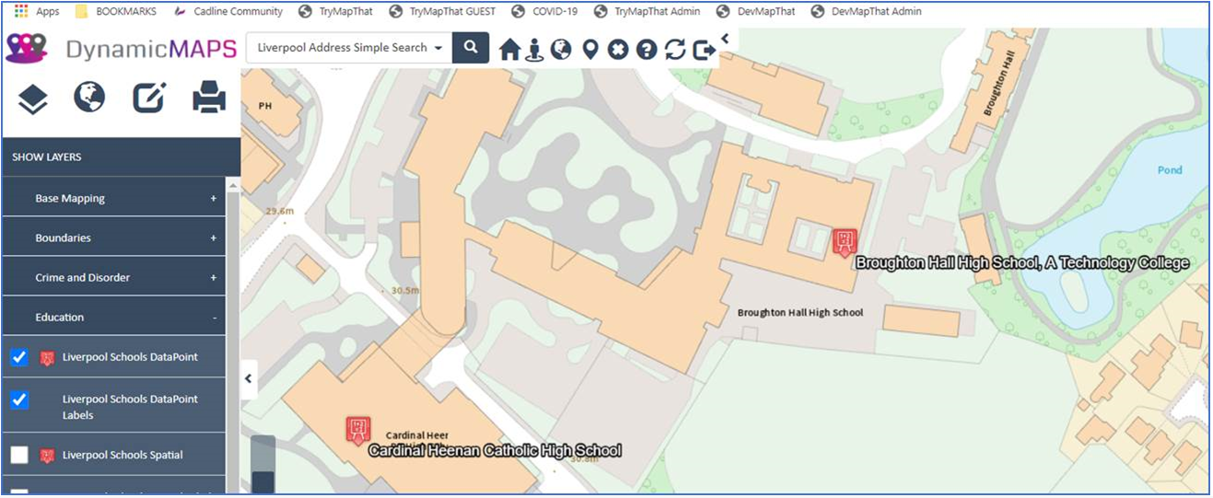1213x498 pixels.
Task: Collapse the top toolbar with chevron
Action: (725, 38)
